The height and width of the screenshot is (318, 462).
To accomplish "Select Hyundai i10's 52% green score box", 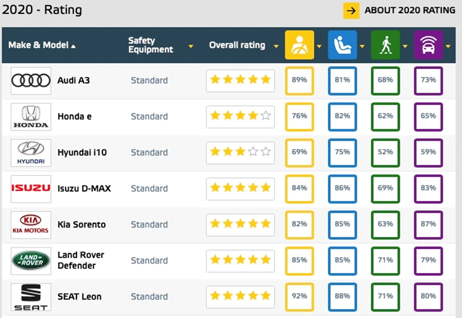I will [x=385, y=152].
